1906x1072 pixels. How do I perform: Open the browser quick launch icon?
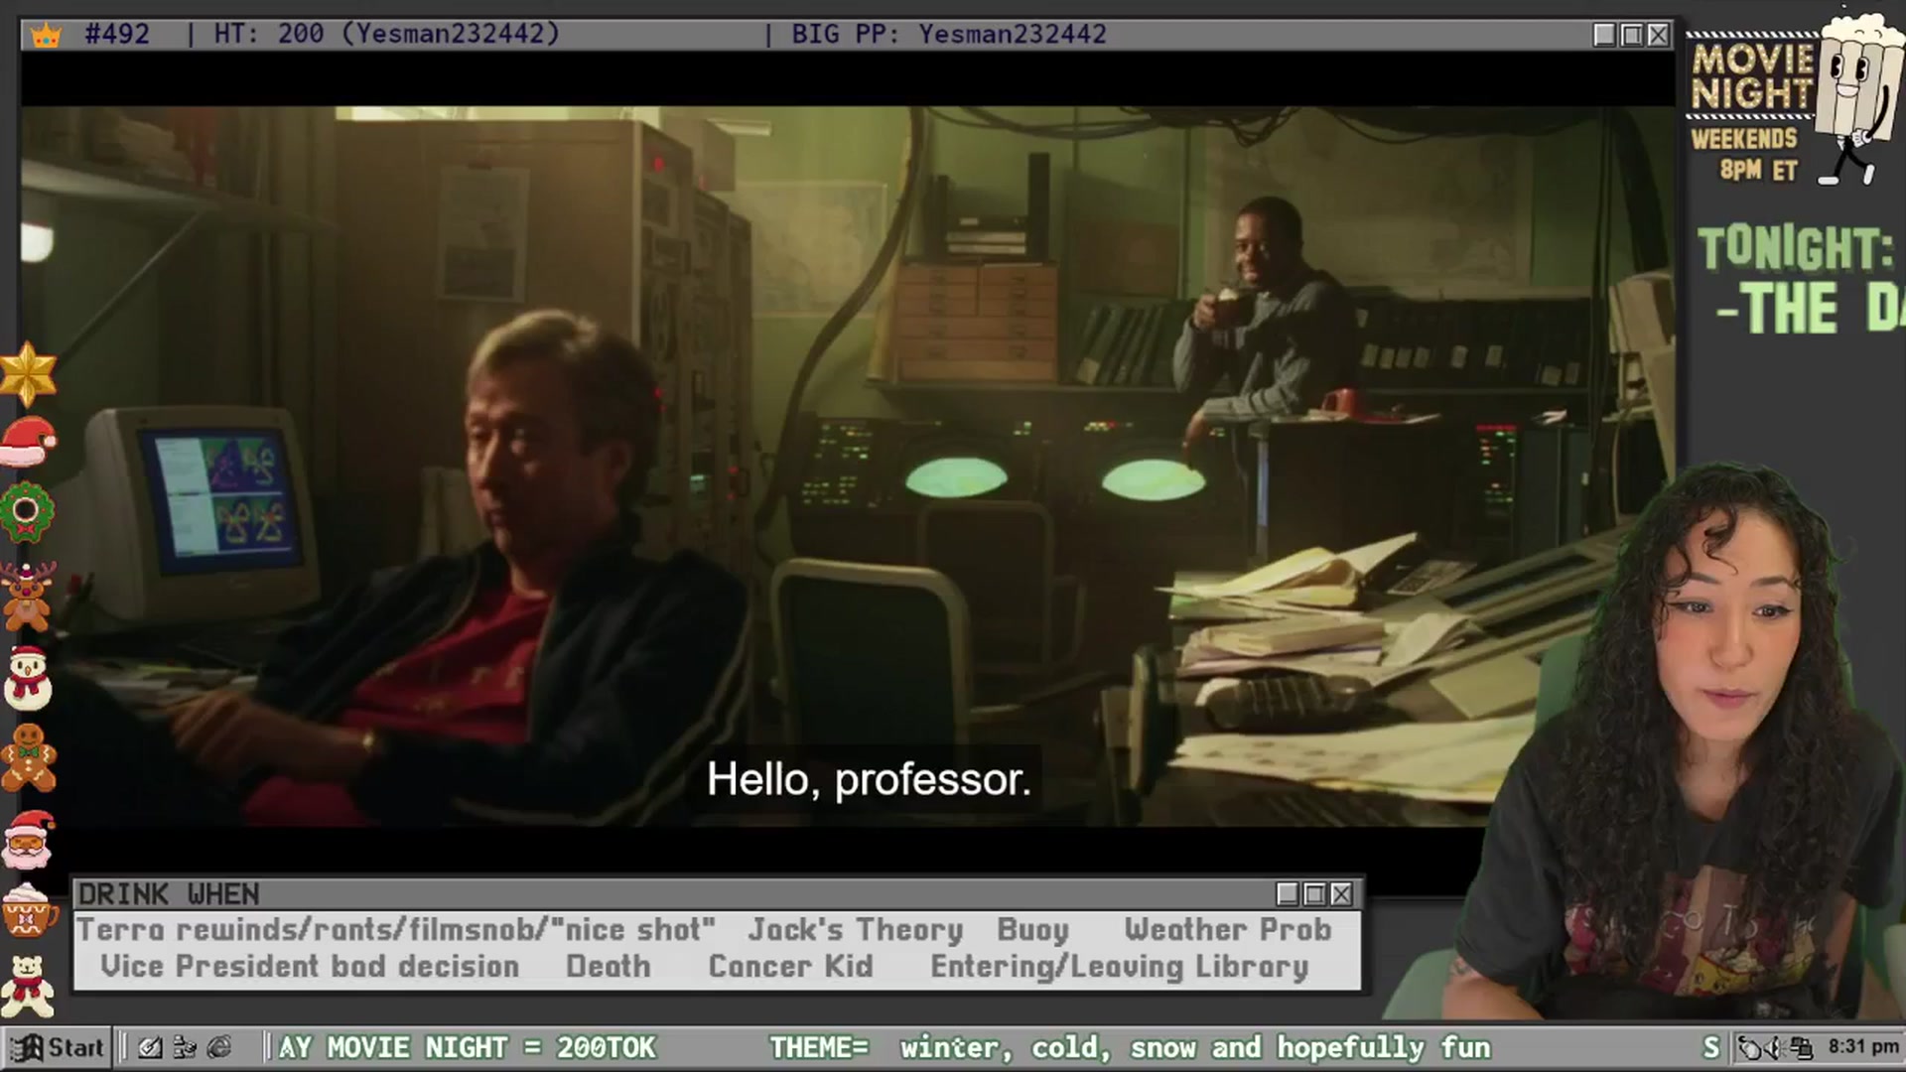coord(219,1047)
